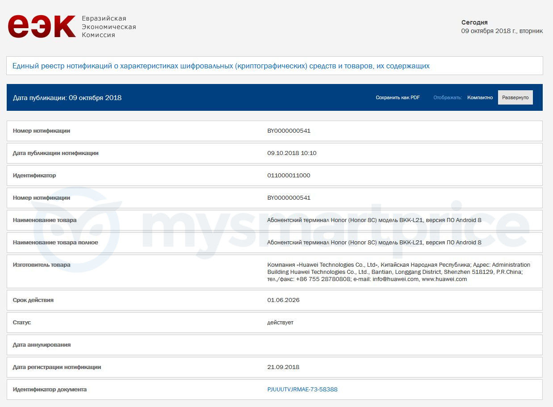Click the date 09 октября 2018 г., вторник

[502, 31]
